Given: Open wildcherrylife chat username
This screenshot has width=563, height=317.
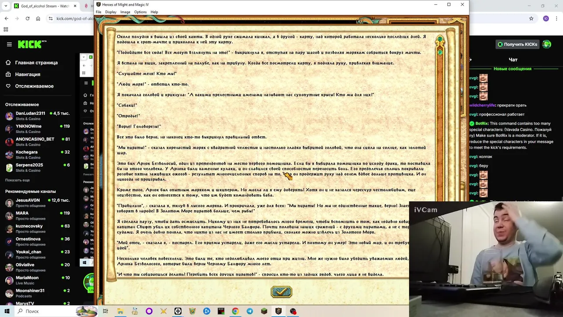Looking at the screenshot, I should pyautogui.click(x=483, y=105).
